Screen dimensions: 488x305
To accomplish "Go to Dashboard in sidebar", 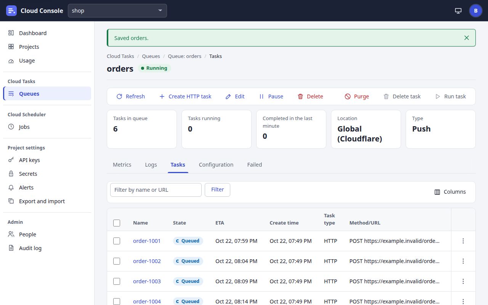I will point(47,33).
